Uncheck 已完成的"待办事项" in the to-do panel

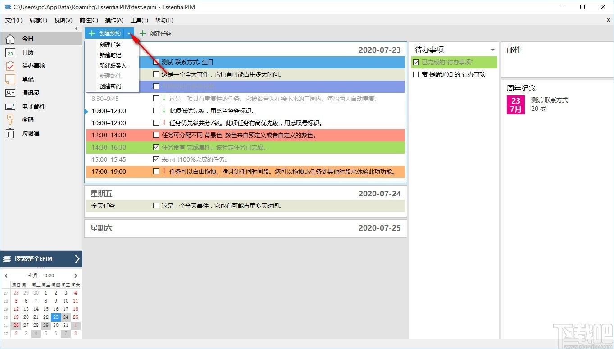tap(416, 62)
